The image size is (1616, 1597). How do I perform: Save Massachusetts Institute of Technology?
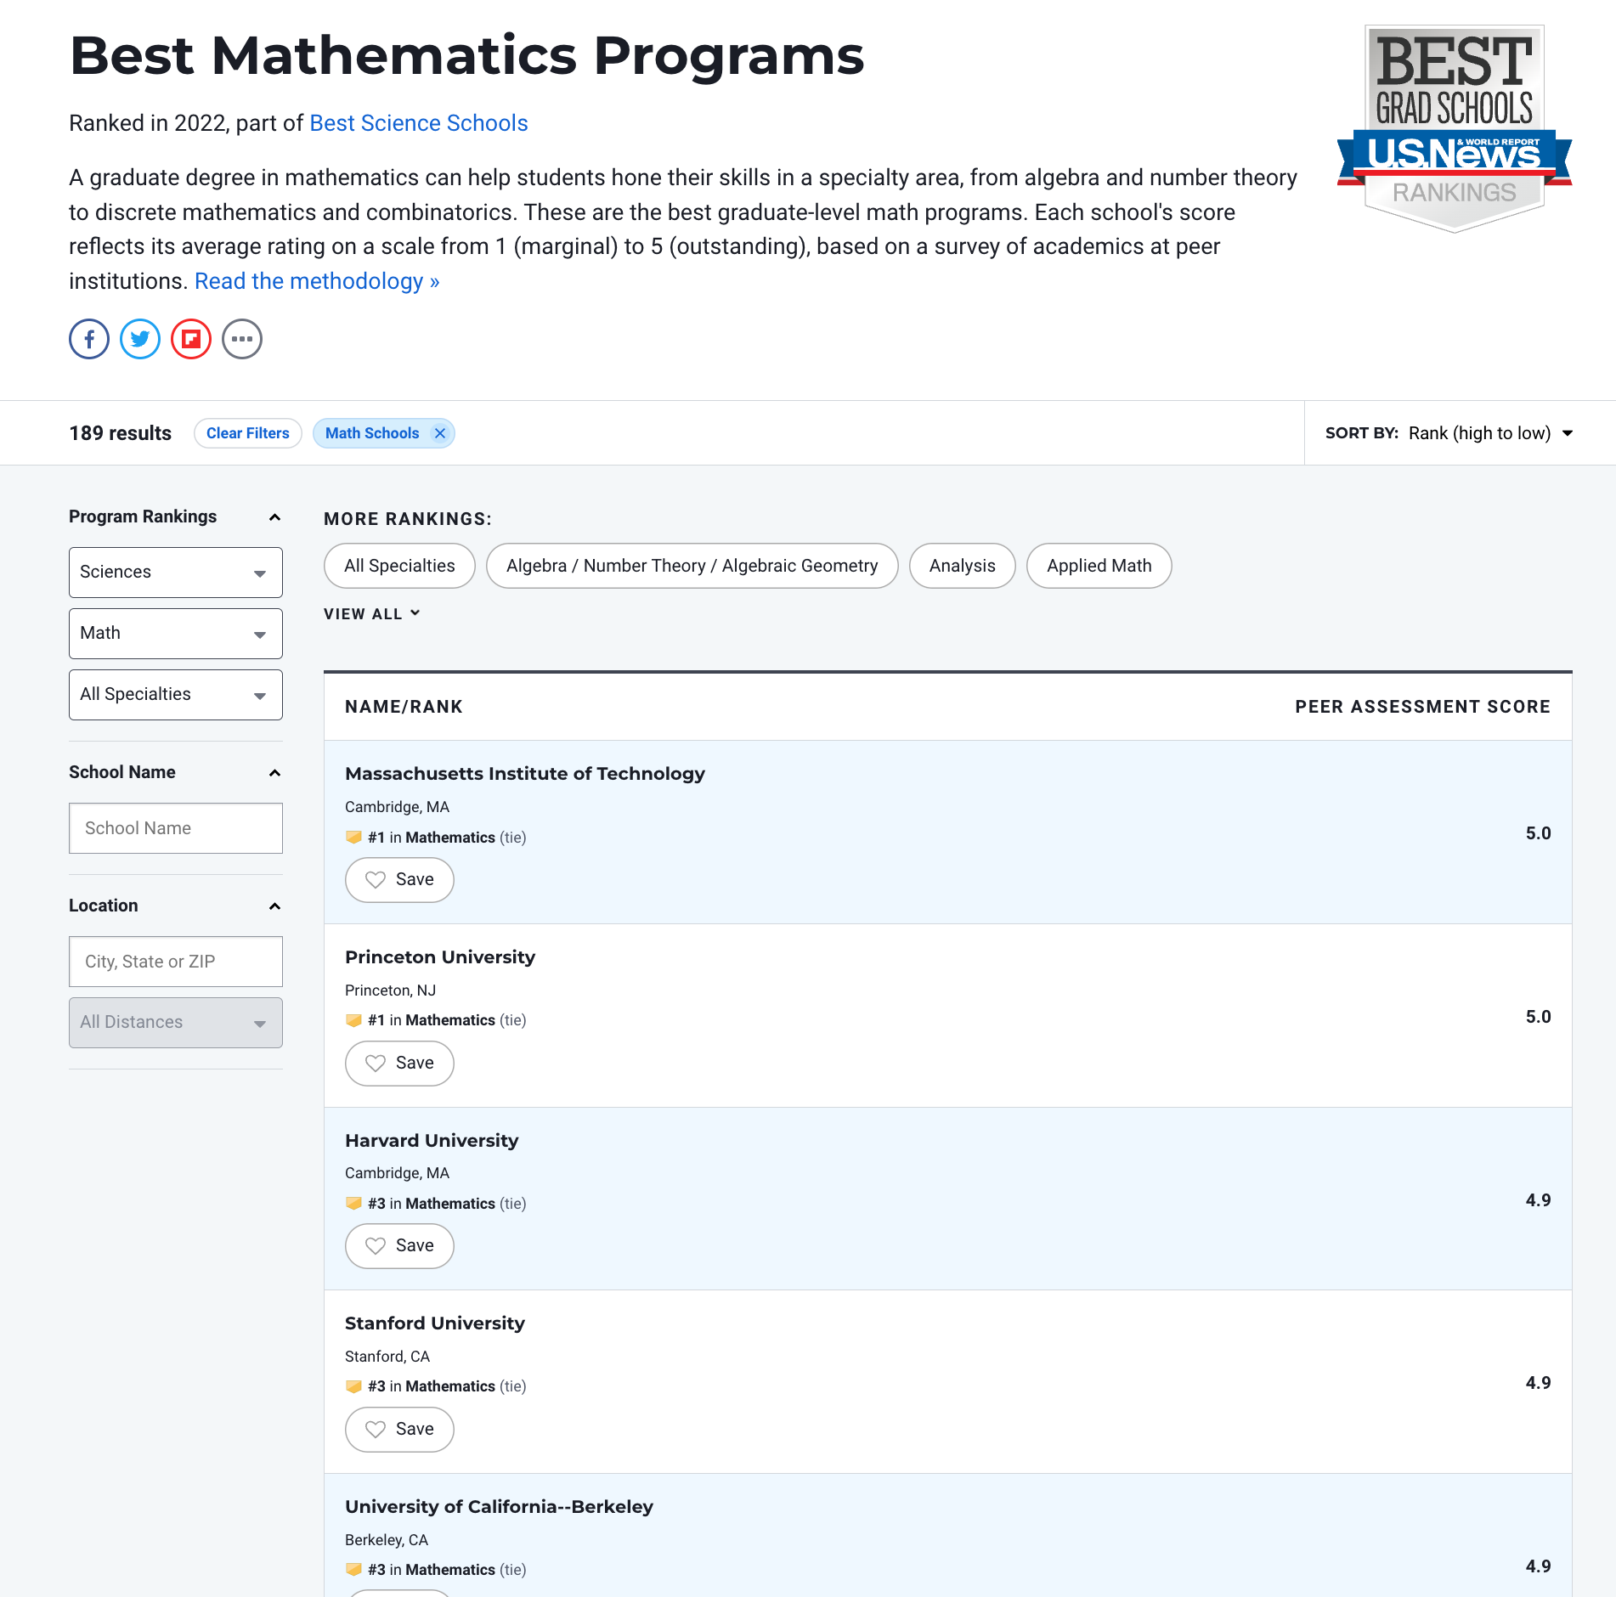399,880
